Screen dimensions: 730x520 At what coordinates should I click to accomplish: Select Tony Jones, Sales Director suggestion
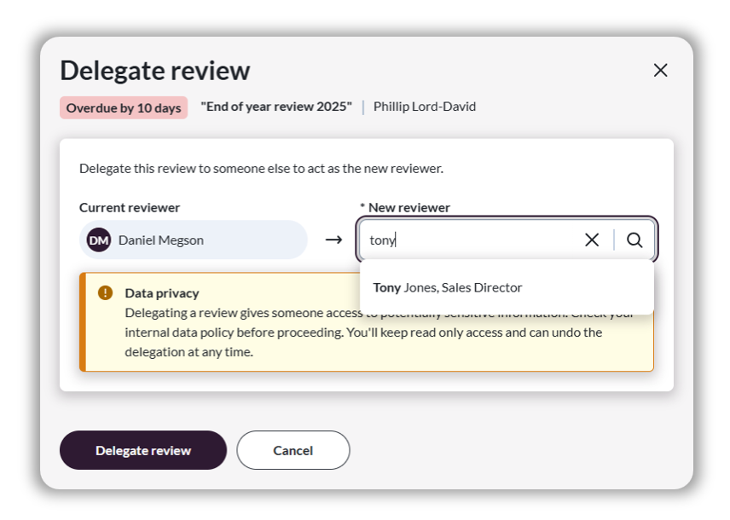coord(448,288)
